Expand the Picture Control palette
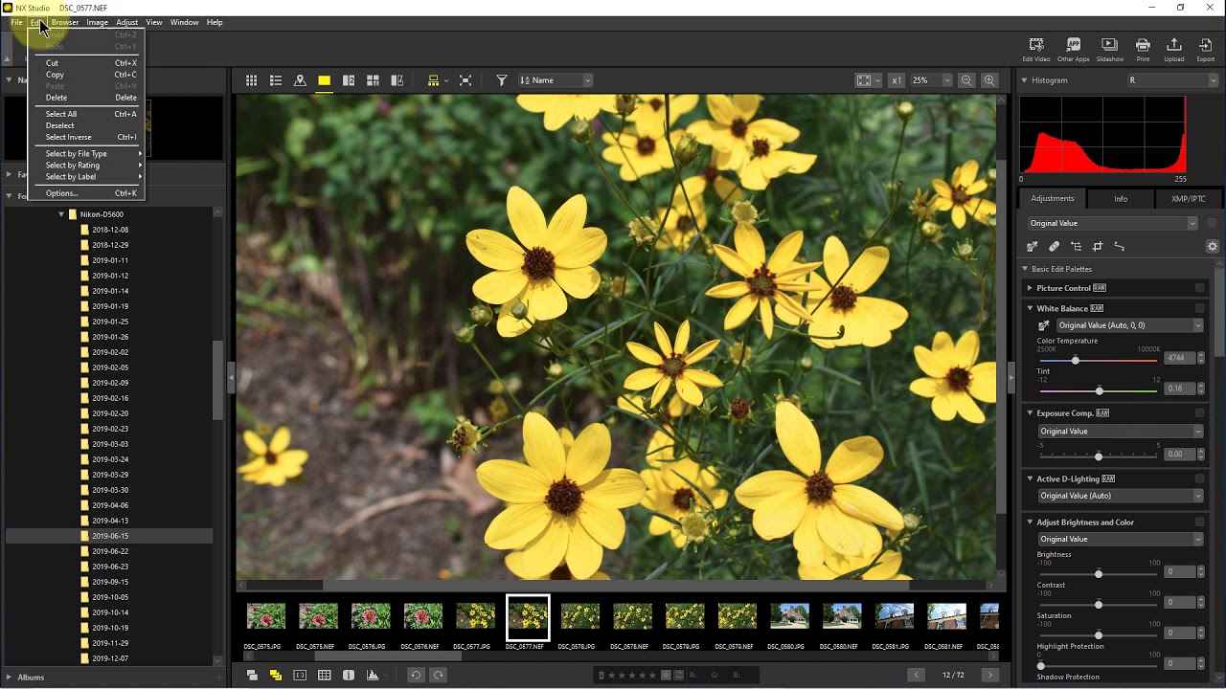The height and width of the screenshot is (689, 1226). tap(1030, 288)
